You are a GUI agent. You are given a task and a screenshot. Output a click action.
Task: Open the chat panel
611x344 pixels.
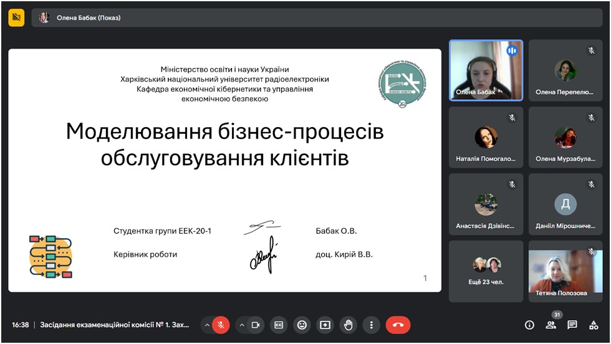pos(572,325)
